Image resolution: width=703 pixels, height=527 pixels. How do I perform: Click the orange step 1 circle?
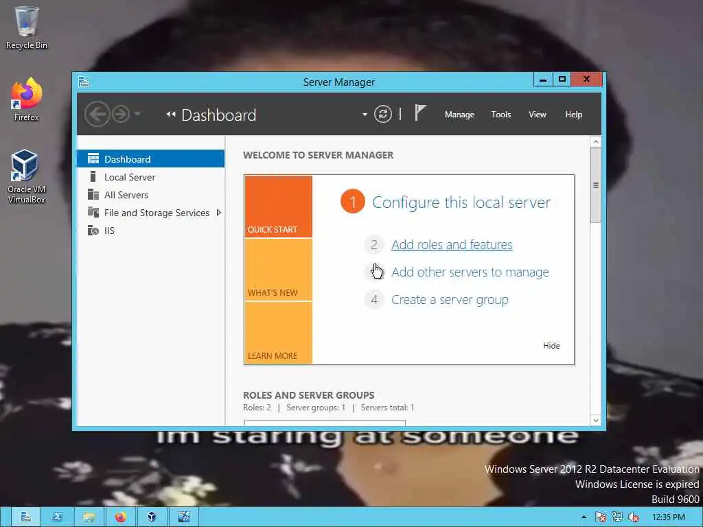click(353, 202)
